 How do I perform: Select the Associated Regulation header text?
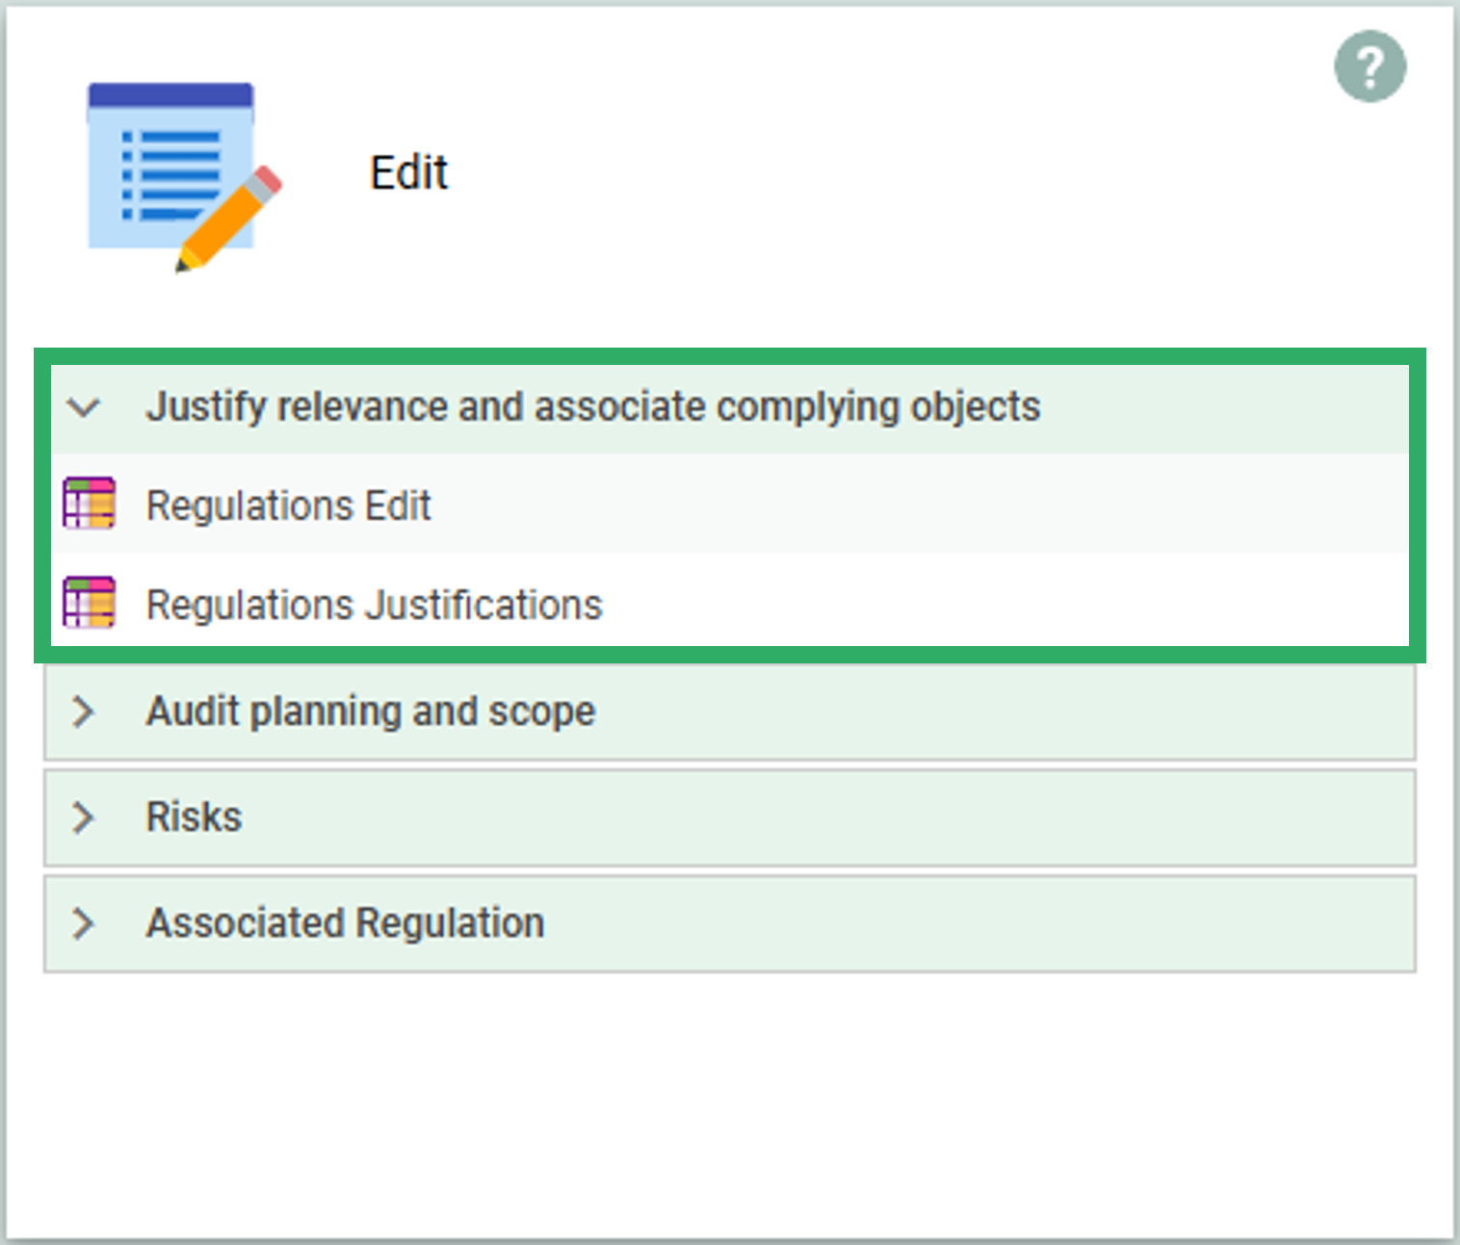tap(345, 923)
